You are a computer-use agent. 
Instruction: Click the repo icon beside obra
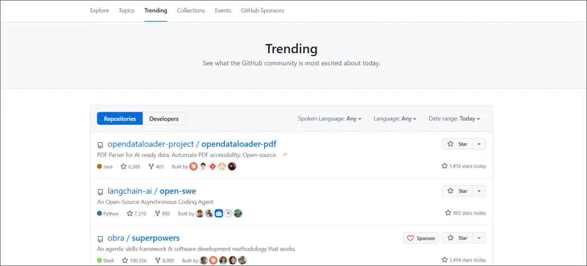tap(101, 239)
